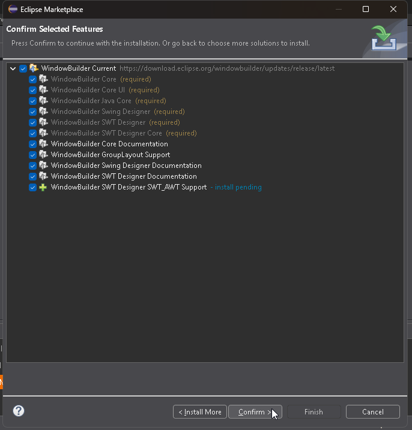The width and height of the screenshot is (412, 430).
Task: Click the feature icon beside WindowBuilder Java Core
Action: (43, 101)
